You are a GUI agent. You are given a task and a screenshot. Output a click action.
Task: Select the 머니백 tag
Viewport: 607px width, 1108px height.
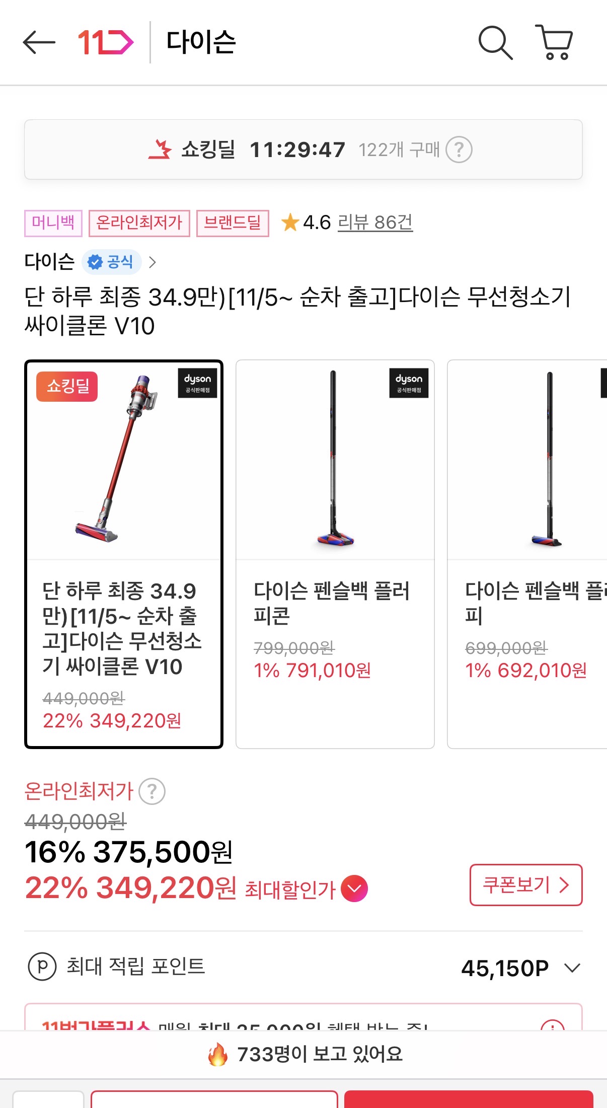53,223
